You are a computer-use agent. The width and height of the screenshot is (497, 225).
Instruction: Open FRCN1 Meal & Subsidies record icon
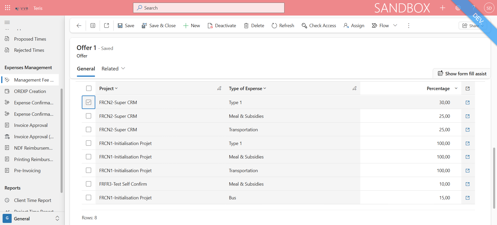coord(467,157)
